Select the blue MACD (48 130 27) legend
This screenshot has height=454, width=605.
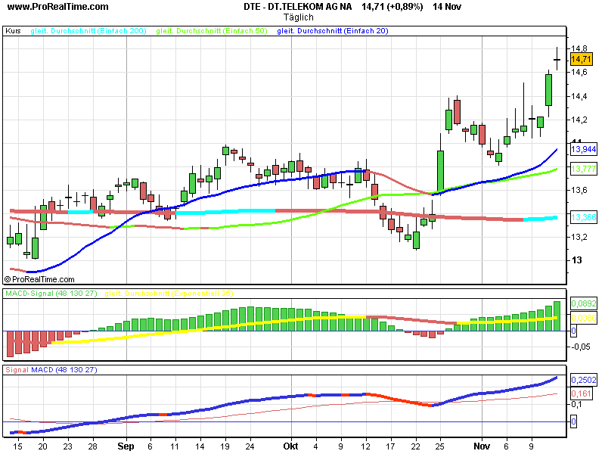pyautogui.click(x=64, y=370)
